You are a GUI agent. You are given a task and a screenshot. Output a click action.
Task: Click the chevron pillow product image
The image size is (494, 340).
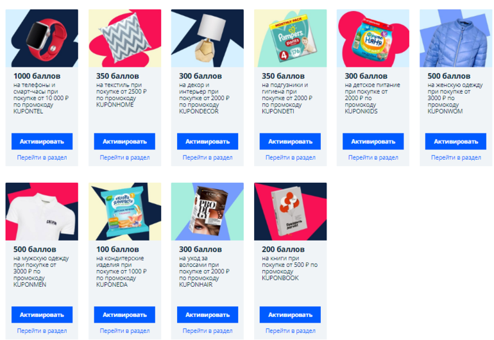(124, 38)
